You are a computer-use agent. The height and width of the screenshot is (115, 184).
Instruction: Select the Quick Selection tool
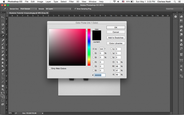coord(3,28)
